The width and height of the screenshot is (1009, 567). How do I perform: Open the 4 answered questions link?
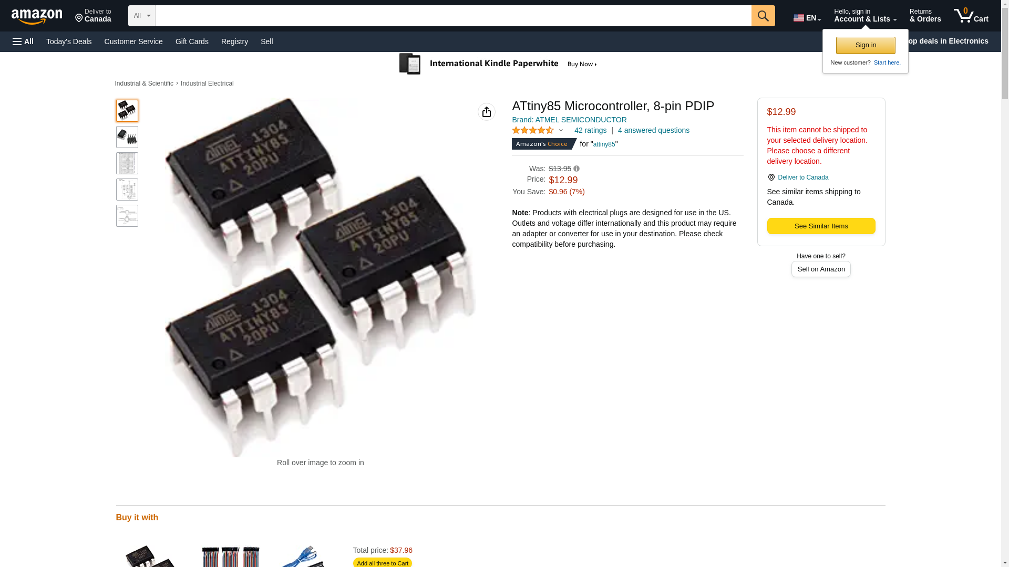point(654,130)
